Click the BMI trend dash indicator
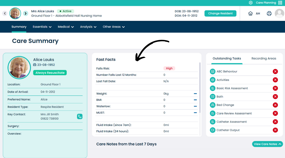Screen dimensions: 285x158 pos(195,100)
